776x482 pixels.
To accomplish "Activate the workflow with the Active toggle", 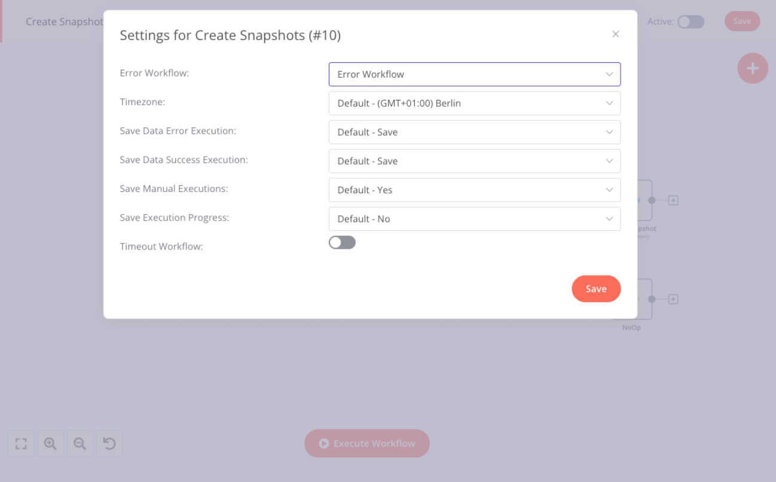I will [691, 22].
